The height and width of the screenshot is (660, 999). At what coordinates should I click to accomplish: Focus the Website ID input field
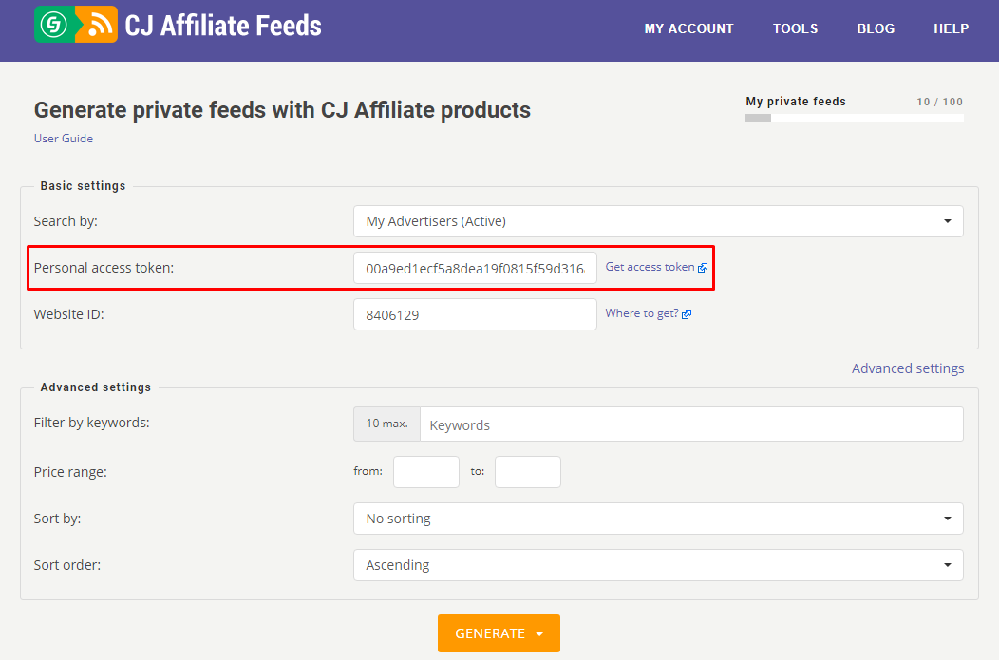pyautogui.click(x=475, y=314)
